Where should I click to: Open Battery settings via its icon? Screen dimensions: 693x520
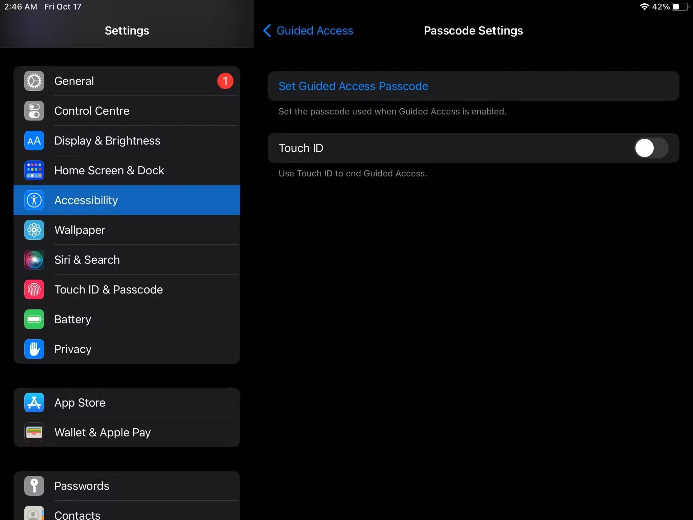[x=34, y=319]
